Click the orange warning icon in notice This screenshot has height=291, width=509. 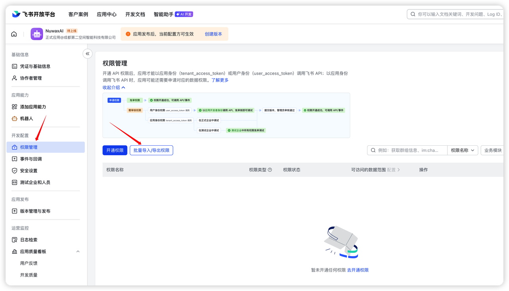point(128,34)
